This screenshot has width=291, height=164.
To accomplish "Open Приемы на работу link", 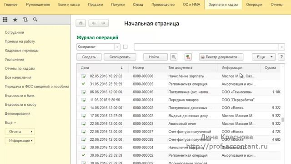I will tap(20, 41).
